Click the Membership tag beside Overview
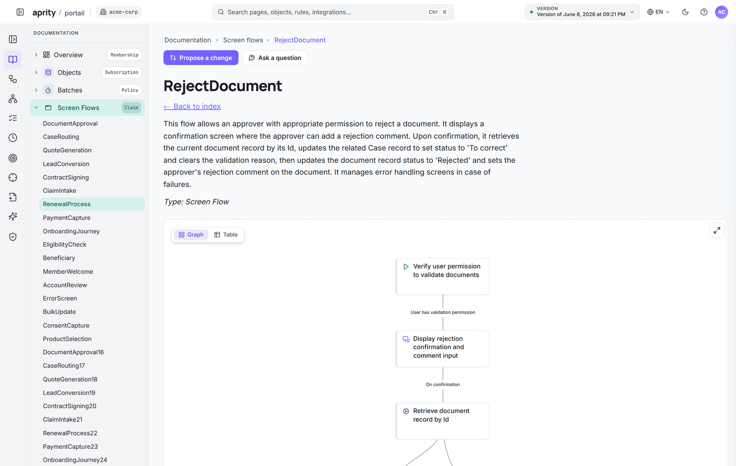Screen dimensions: 736x466 click(x=124, y=55)
